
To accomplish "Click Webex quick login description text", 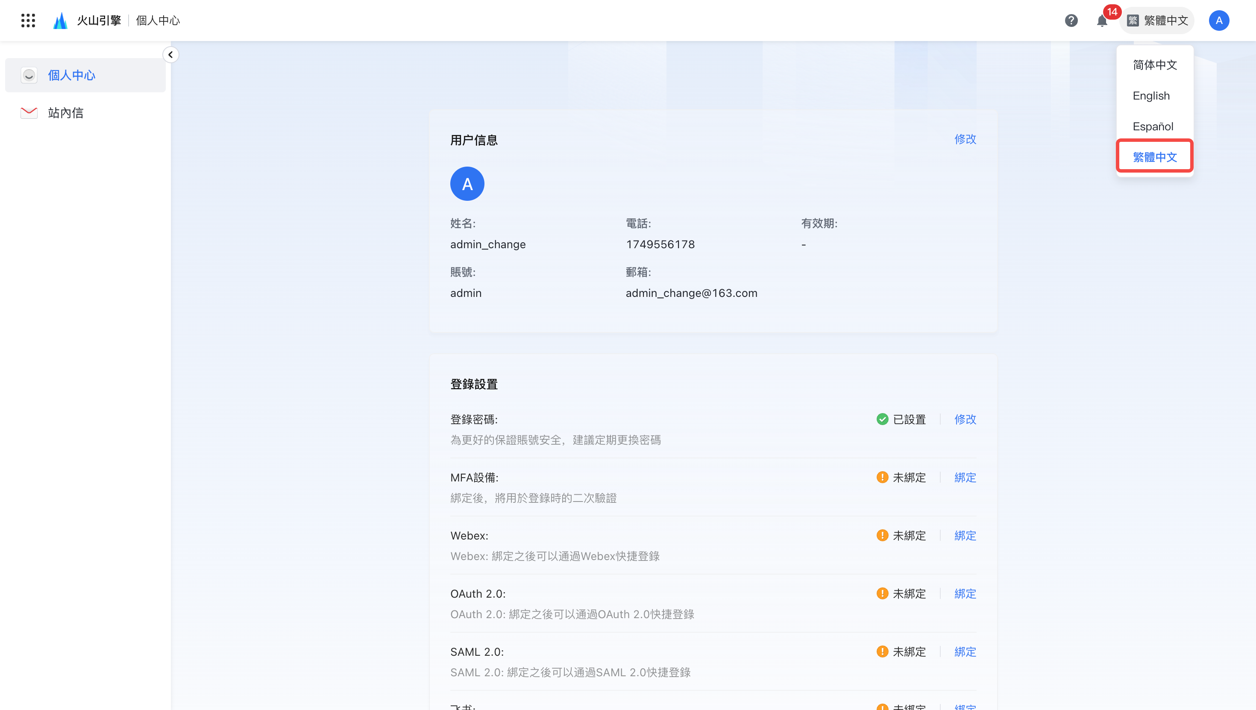I will click(x=555, y=556).
